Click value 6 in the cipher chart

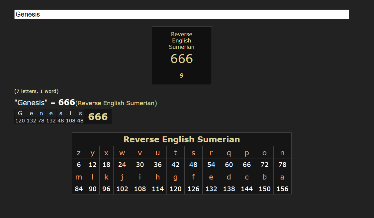pyautogui.click(x=79, y=165)
